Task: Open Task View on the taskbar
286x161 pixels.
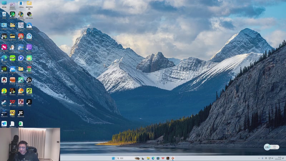Action: coord(143,158)
